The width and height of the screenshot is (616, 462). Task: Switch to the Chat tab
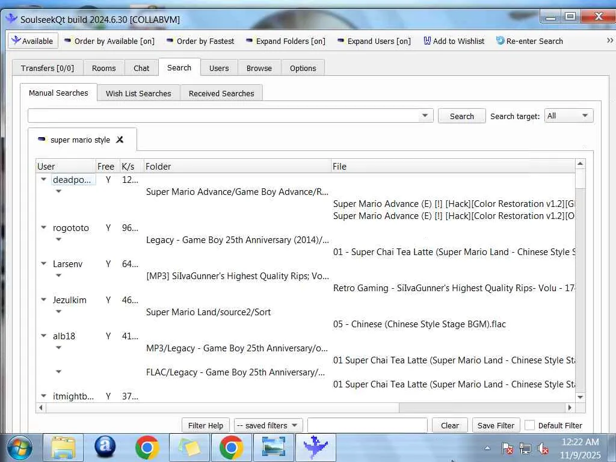(141, 68)
